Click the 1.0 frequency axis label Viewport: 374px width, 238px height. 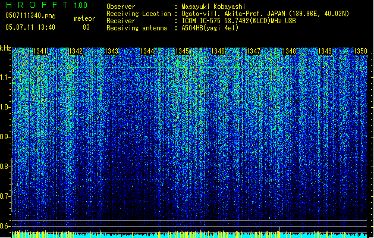[x=5, y=107]
